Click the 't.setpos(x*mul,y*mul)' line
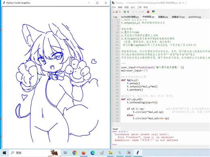The width and height of the screenshot is (210, 157). [142, 87]
